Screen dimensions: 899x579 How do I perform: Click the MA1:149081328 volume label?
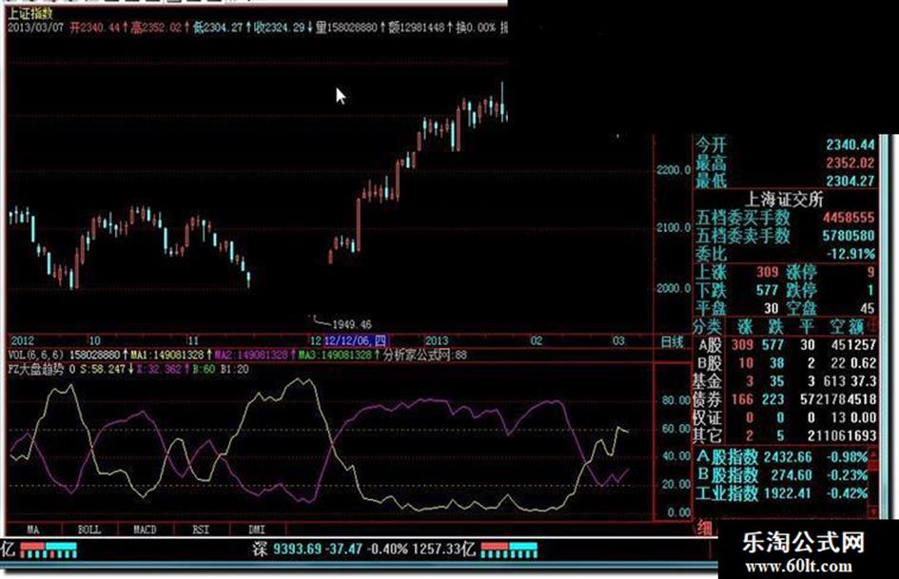166,356
